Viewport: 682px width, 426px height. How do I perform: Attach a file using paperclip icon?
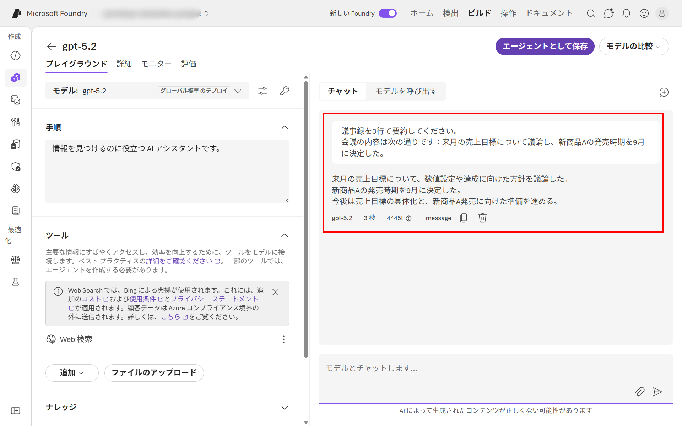pos(640,392)
